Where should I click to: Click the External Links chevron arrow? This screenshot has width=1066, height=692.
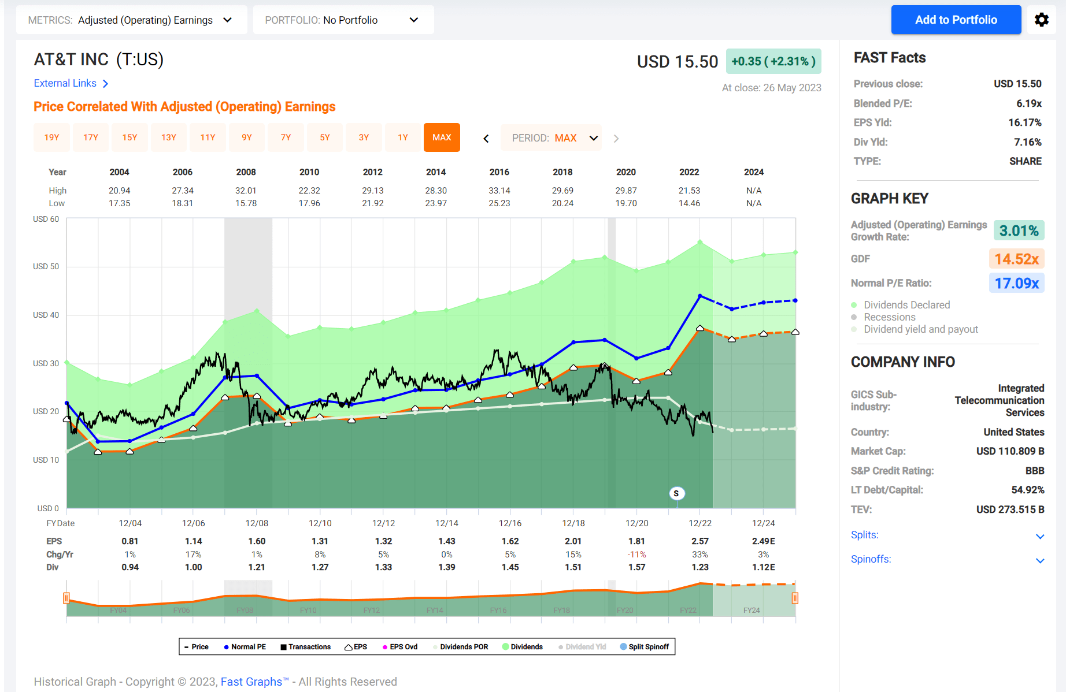click(105, 84)
